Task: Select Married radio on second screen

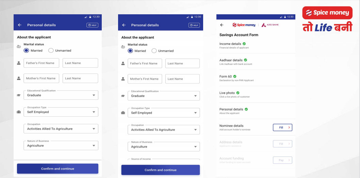Action: click(130, 51)
